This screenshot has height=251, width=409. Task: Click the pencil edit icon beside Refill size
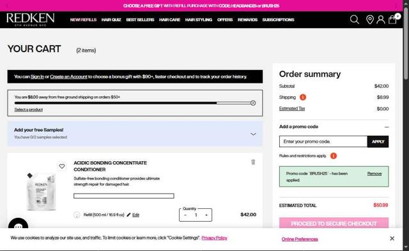(128, 215)
